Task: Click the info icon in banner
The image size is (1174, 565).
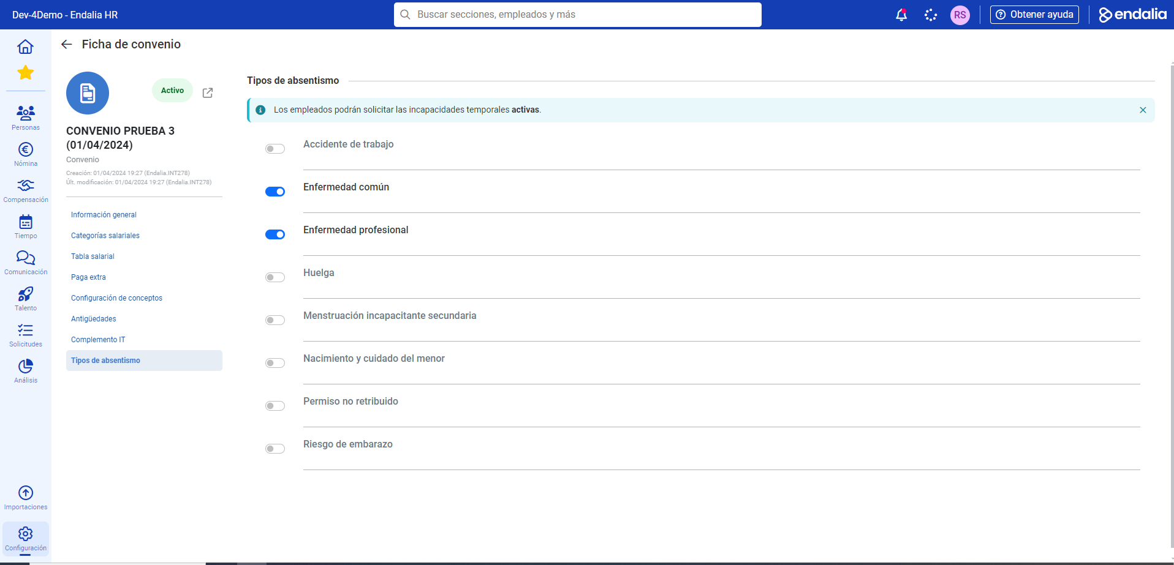Action: click(260, 110)
